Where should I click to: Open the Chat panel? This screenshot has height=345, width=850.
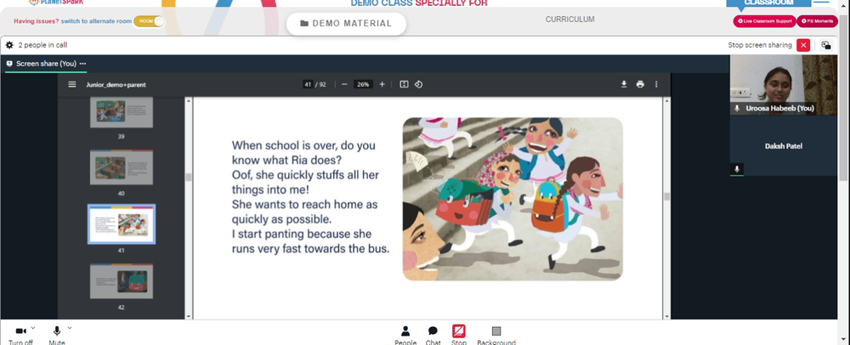433,335
